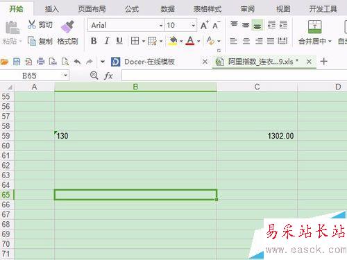The image size is (347, 260).
Task: Close the Docer templates tab
Action: tap(205, 62)
